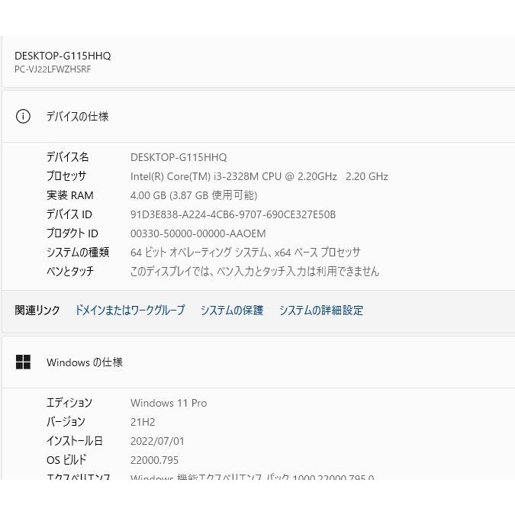Click the 関連リンク label
Screen dimensions: 515x515
tap(37, 311)
